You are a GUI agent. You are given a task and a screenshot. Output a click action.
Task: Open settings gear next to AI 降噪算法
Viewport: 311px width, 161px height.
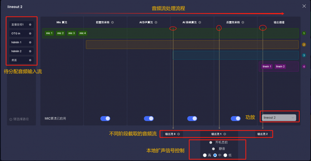(x=200, y=22)
